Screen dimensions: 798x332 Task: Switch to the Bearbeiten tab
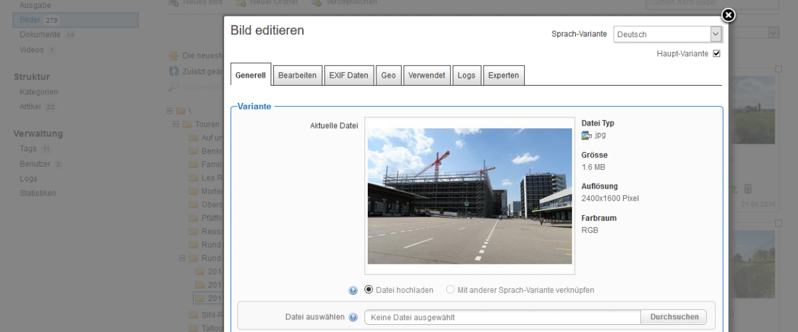(x=297, y=76)
